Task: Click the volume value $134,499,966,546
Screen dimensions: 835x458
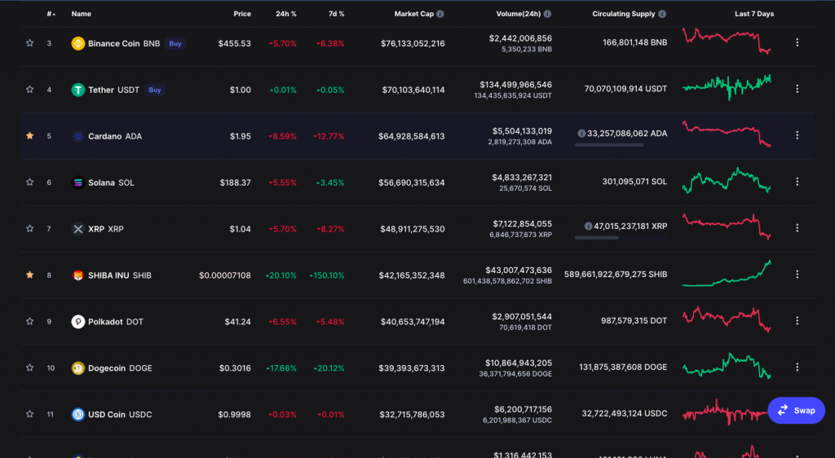Action: [x=515, y=85]
